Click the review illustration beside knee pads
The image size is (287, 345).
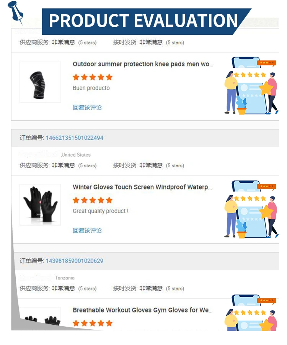point(251,86)
